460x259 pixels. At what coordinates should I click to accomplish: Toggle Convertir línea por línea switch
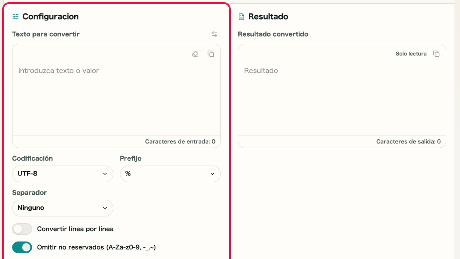22,229
